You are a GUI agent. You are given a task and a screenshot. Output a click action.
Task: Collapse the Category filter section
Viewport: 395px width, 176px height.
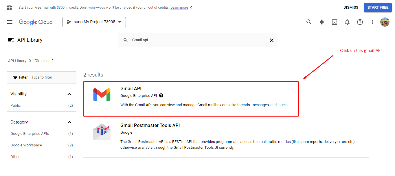(x=69, y=122)
